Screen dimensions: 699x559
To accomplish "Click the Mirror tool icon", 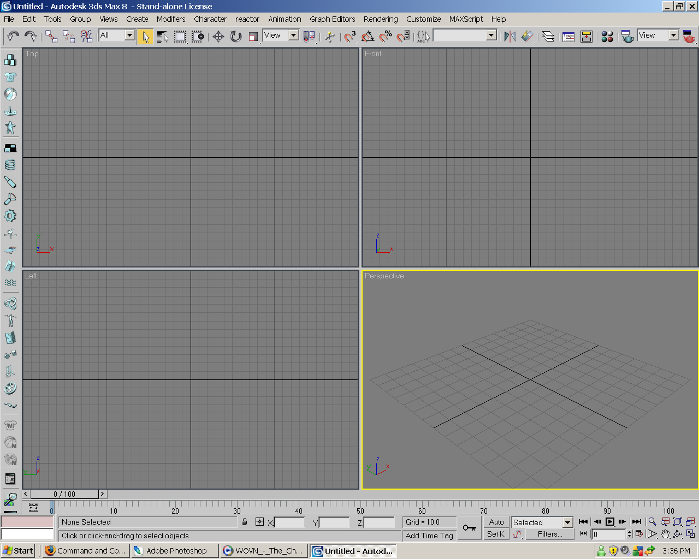I will click(x=510, y=37).
